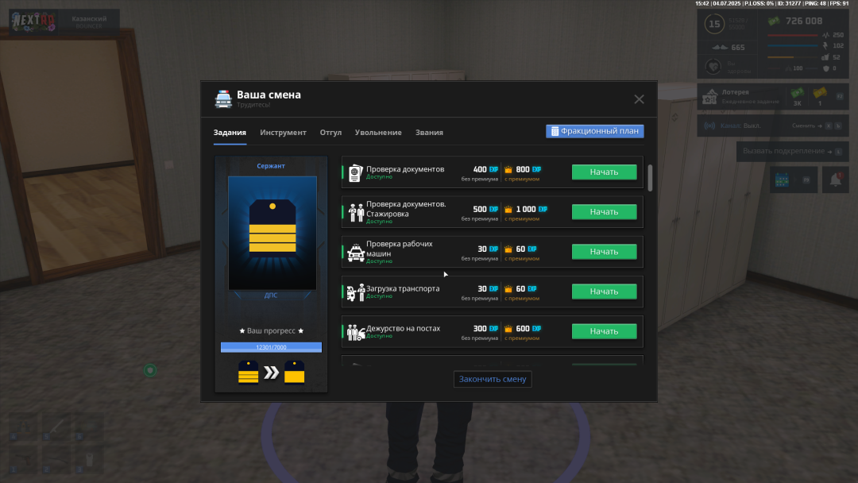
Task: Click the NEXT RP logo
Action: 33,22
